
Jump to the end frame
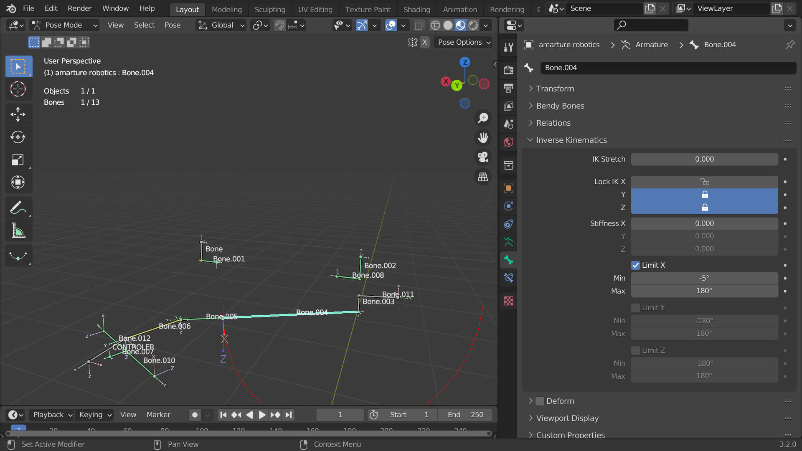288,415
